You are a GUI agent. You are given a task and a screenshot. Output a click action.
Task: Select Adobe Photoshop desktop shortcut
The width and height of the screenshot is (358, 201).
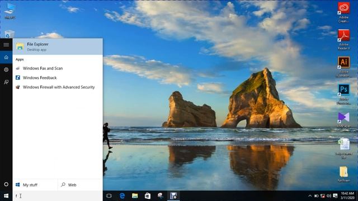343,94
